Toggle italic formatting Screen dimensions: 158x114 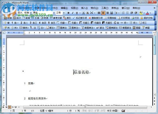point(73,13)
